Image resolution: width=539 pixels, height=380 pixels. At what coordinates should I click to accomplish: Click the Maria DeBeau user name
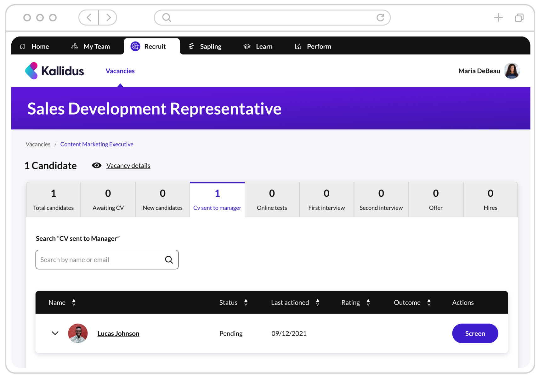click(479, 71)
